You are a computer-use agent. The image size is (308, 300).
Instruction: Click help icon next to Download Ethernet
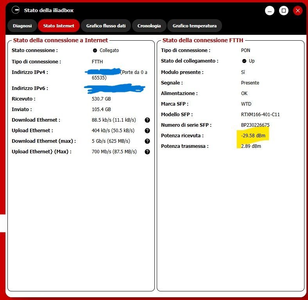147,120
